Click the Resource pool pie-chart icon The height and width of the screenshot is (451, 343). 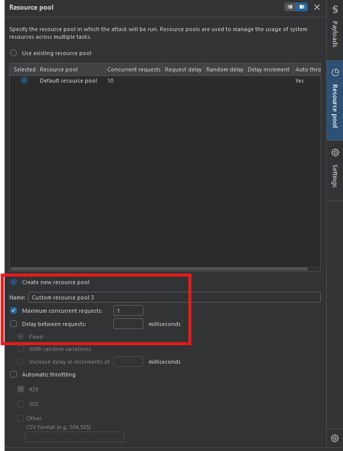[335, 72]
